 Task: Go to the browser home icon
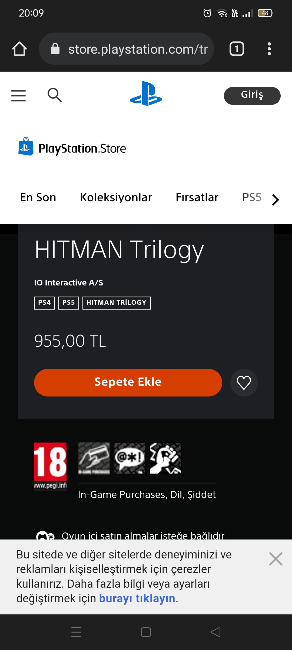pyautogui.click(x=19, y=49)
